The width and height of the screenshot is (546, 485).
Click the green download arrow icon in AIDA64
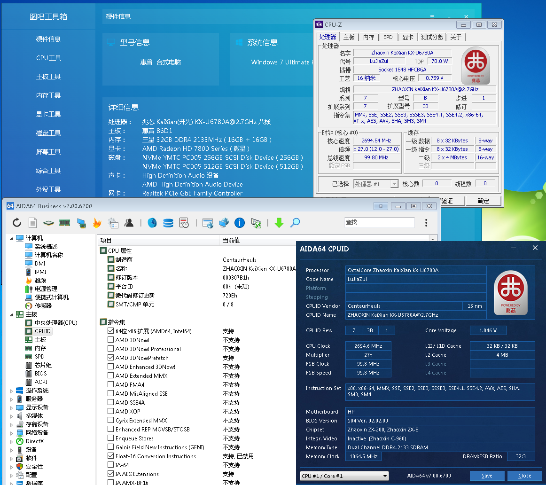pyautogui.click(x=279, y=223)
